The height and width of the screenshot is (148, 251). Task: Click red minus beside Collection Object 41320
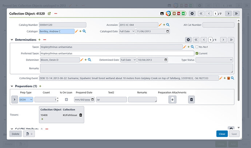56,13
